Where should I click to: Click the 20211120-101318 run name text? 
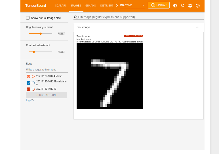pyautogui.click(x=46, y=89)
